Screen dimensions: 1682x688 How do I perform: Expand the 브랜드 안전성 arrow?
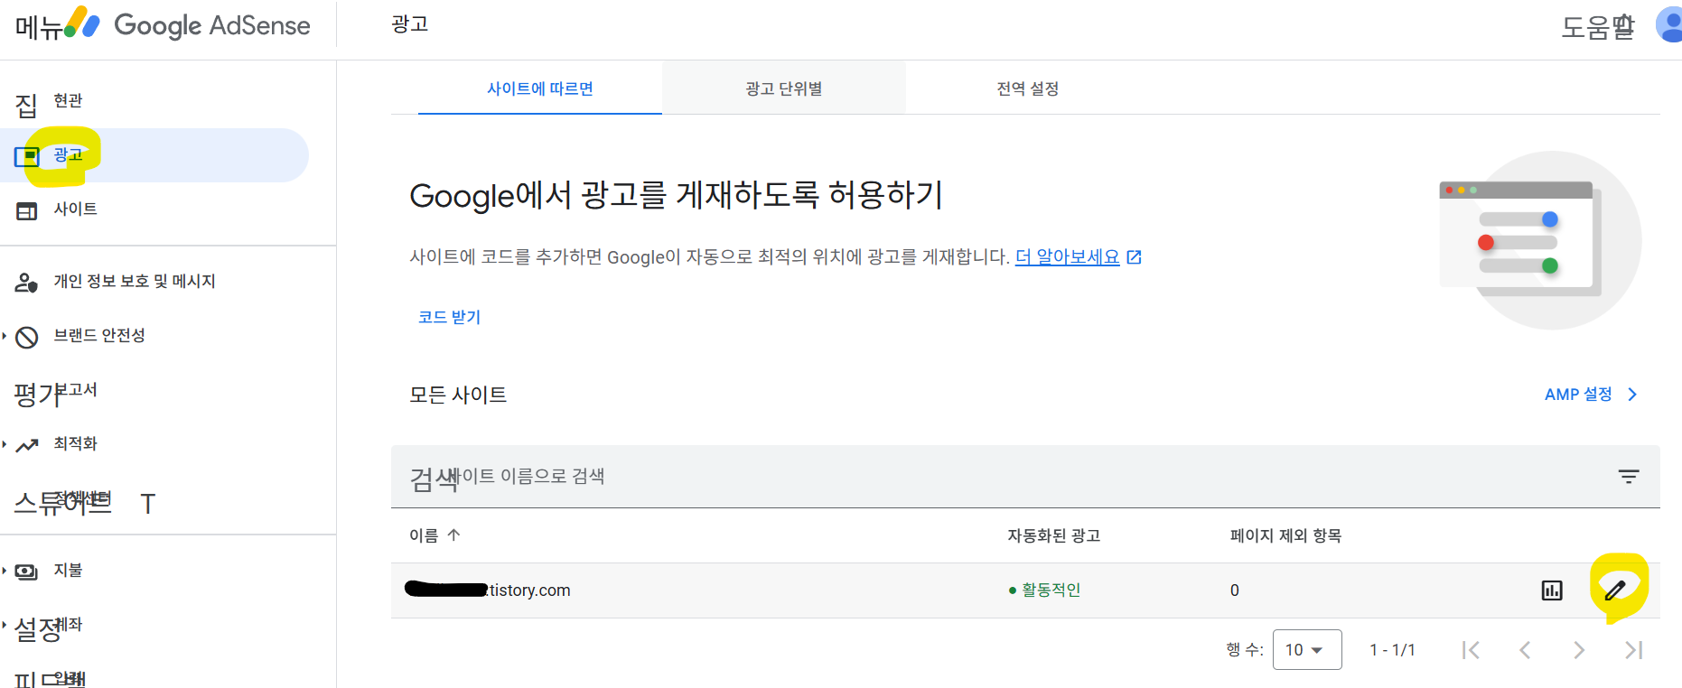tap(5, 336)
